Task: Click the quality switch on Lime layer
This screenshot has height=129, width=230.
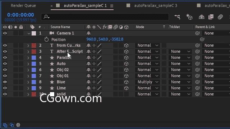Action: (x=99, y=88)
